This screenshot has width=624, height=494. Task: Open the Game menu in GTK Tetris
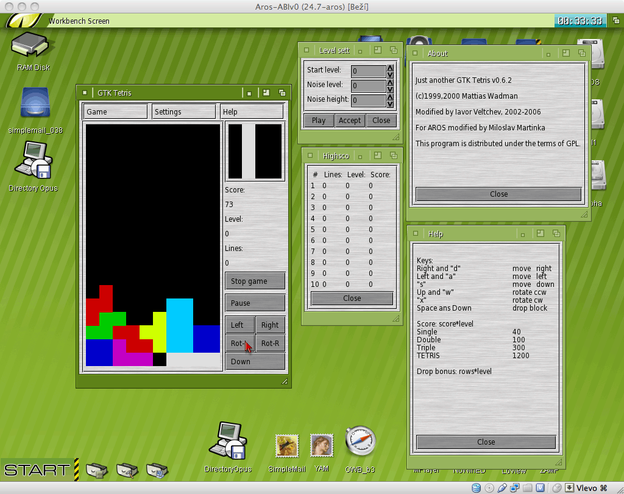tap(116, 111)
